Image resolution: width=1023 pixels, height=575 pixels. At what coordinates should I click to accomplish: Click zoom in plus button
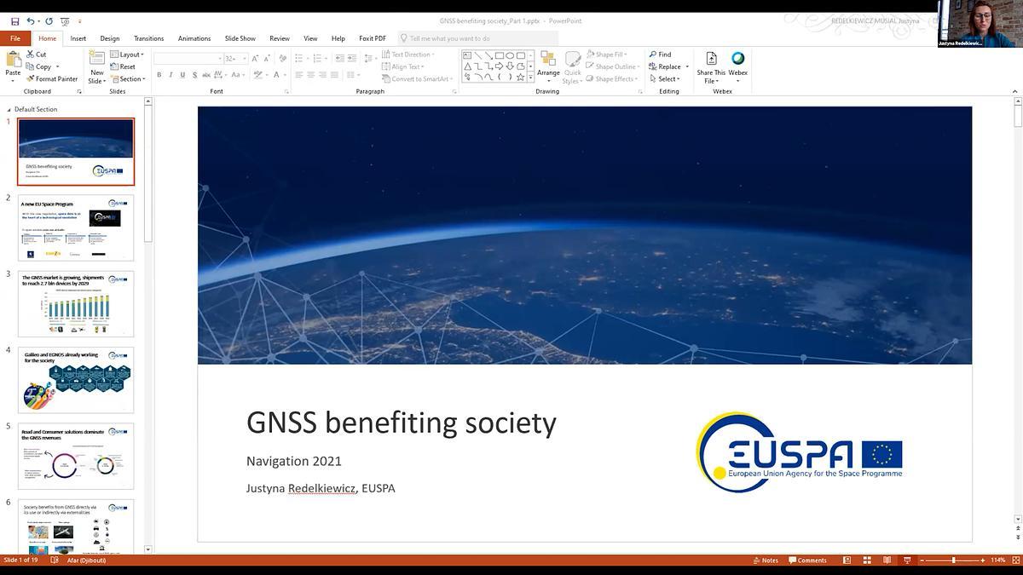pyautogui.click(x=981, y=561)
